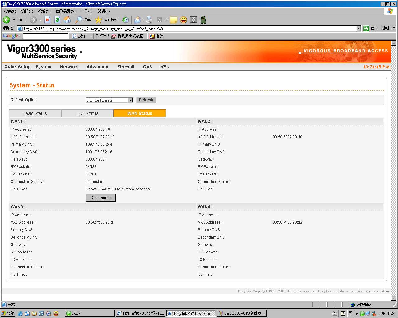Open the IE Tools menu
Image resolution: width=398 pixels, height=318 pixels.
click(x=86, y=11)
